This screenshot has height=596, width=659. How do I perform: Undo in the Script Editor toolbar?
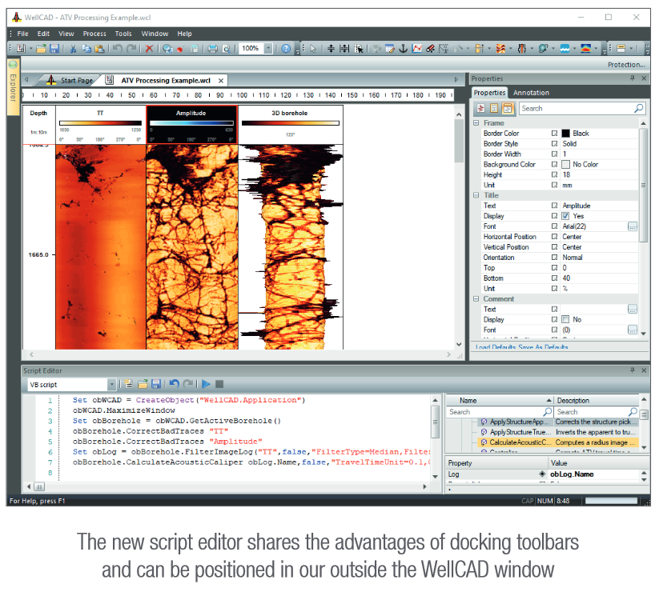coord(174,384)
